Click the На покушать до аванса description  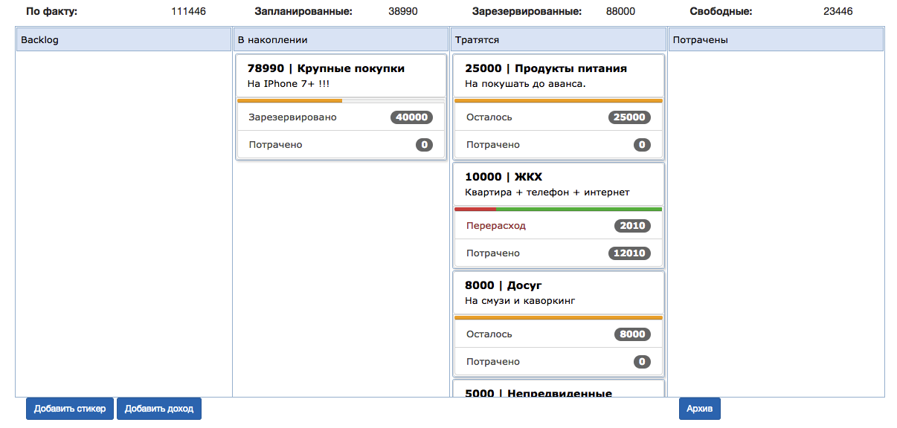(x=525, y=84)
